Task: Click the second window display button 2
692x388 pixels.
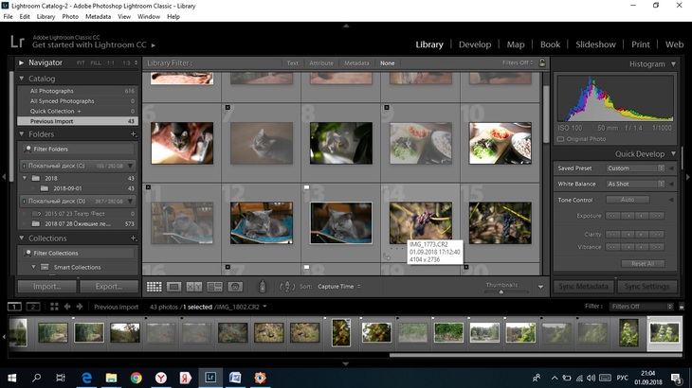Action: click(x=33, y=307)
